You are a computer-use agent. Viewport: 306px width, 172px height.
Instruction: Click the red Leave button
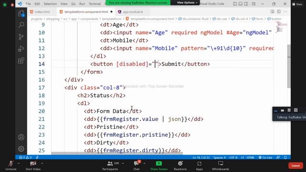(295, 166)
